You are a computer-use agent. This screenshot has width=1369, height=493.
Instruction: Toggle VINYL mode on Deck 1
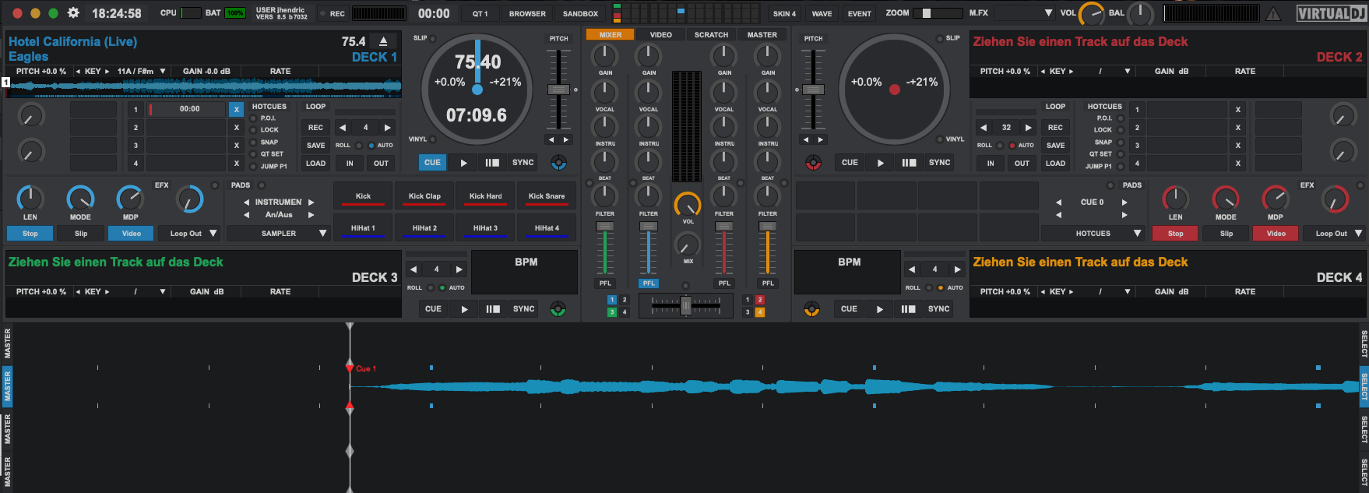coord(434,139)
